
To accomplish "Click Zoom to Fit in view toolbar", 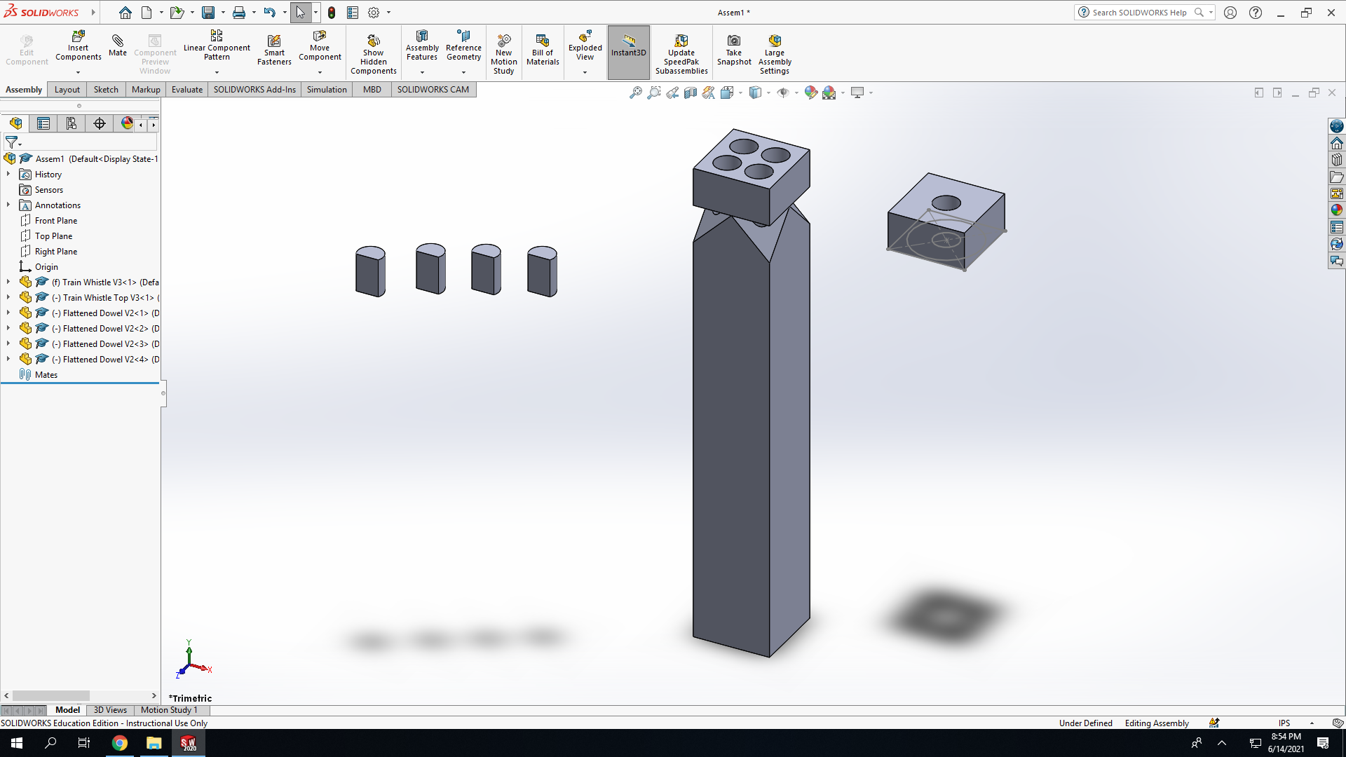I will click(x=635, y=93).
